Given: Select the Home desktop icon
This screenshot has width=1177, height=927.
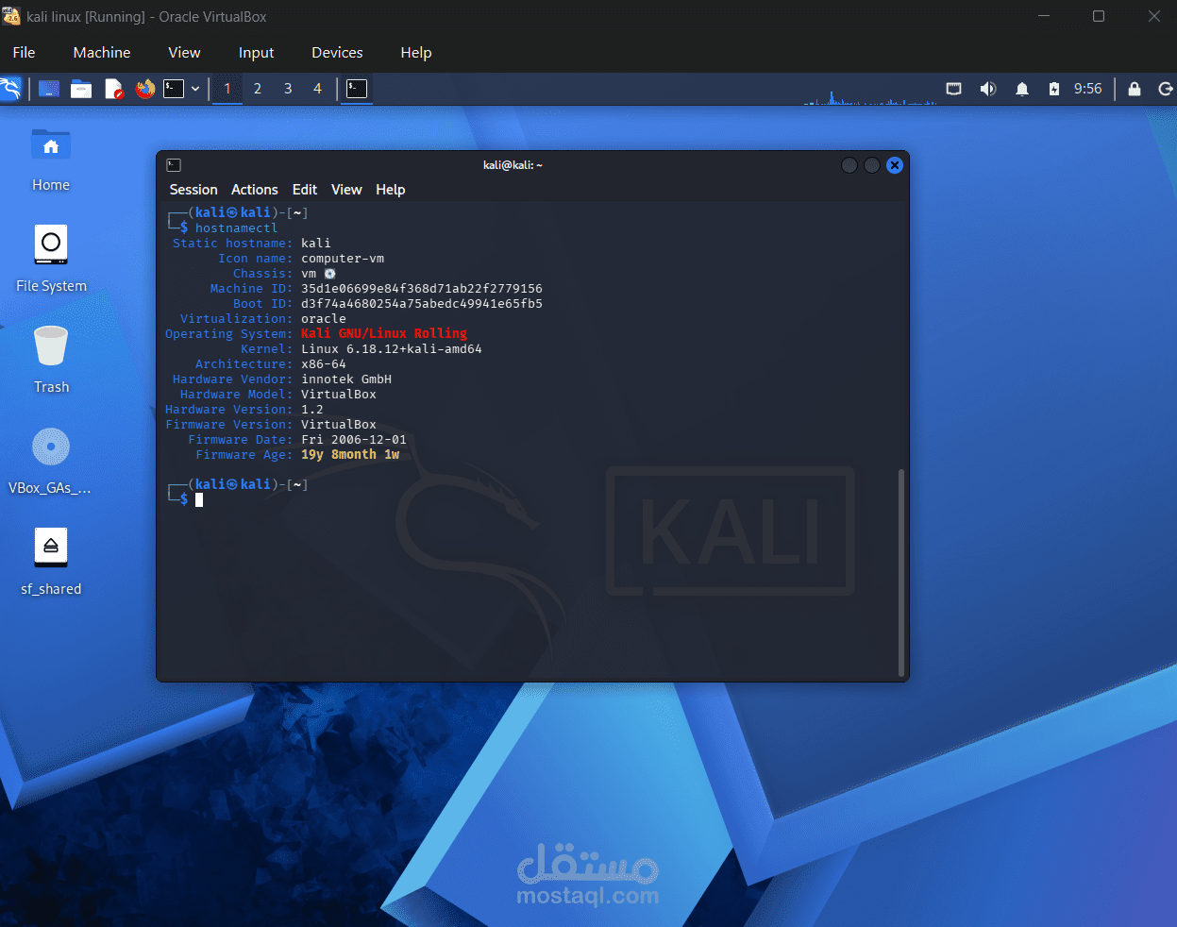Looking at the screenshot, I should pyautogui.click(x=51, y=160).
